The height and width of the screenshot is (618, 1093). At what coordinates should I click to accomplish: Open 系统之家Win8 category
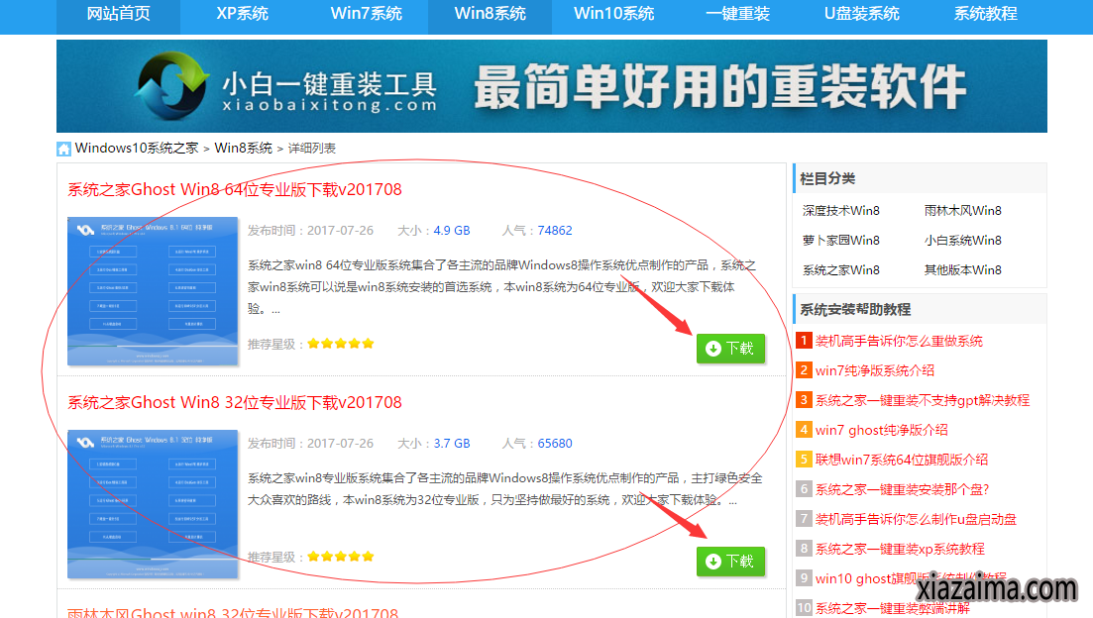coord(840,270)
